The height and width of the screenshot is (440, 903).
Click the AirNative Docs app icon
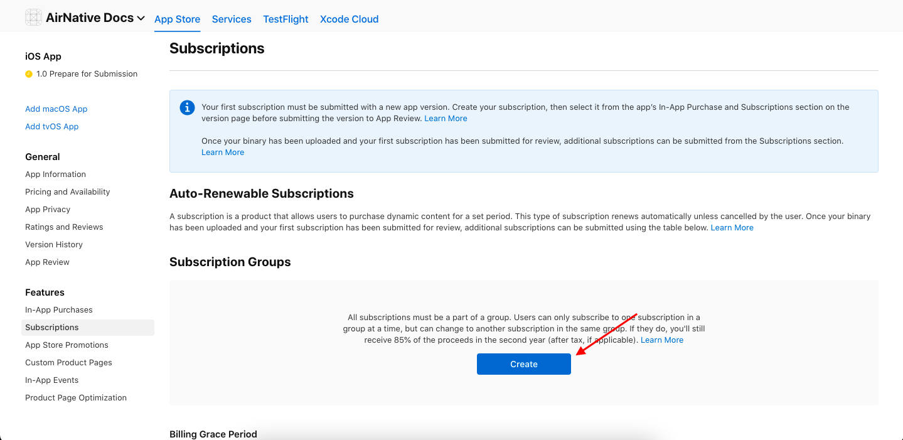34,18
